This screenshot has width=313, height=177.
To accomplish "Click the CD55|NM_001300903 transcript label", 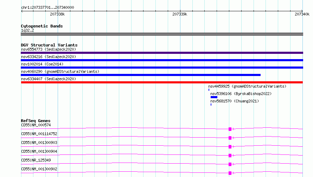I will click(39, 143).
